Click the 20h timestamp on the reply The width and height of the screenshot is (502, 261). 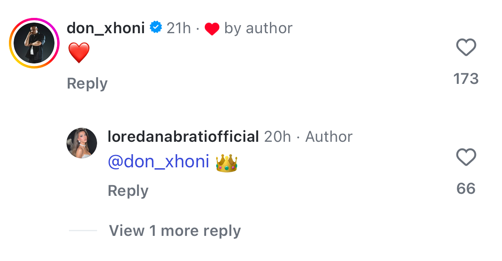click(277, 137)
